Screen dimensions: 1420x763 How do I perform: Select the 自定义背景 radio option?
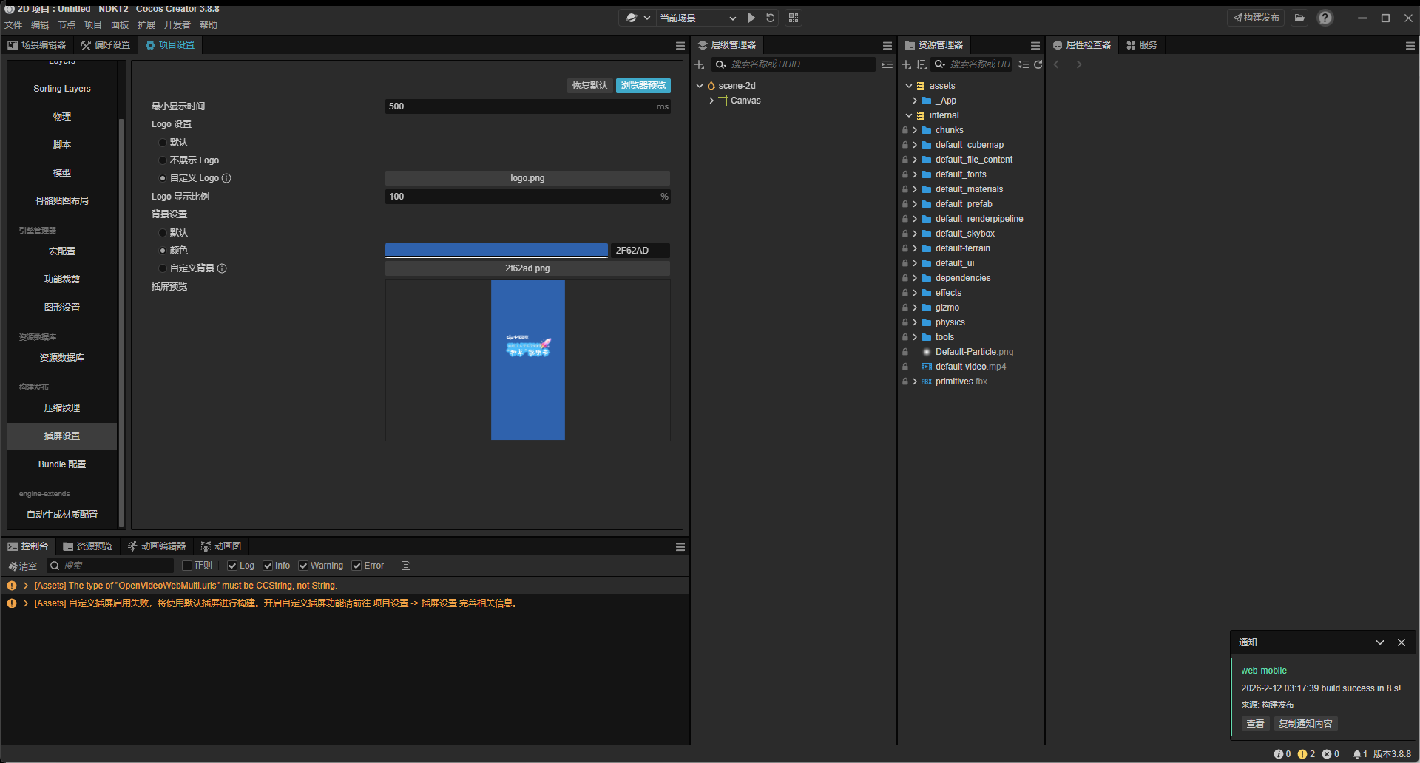click(x=163, y=268)
